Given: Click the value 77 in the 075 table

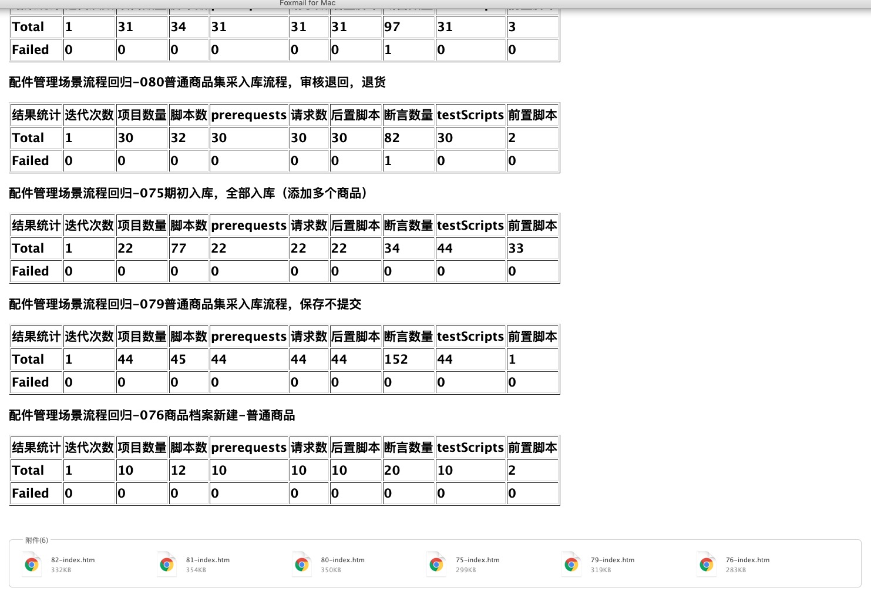Looking at the screenshot, I should (178, 249).
